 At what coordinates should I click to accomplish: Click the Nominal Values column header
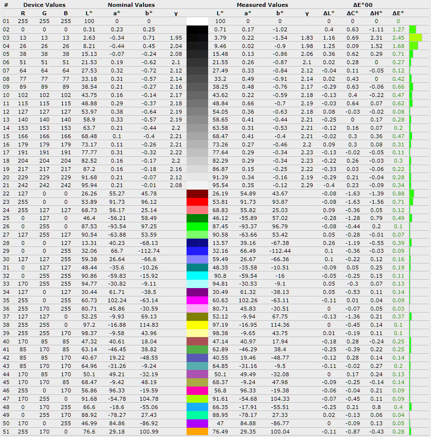coord(131,5)
